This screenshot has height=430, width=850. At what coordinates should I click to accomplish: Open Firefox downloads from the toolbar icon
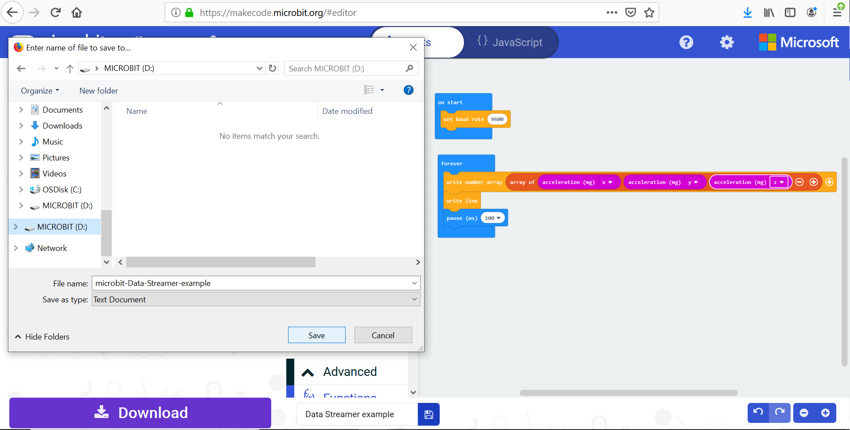point(747,12)
